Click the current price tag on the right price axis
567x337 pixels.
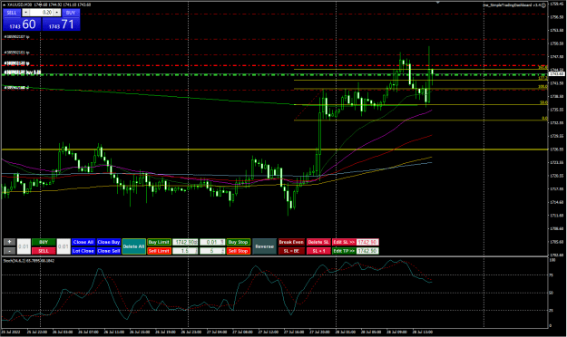(557, 73)
